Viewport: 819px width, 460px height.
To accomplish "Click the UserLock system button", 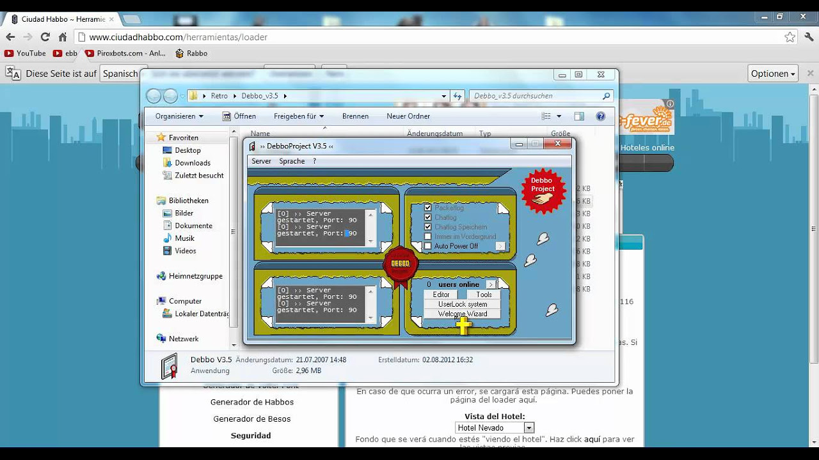I will 463,304.
